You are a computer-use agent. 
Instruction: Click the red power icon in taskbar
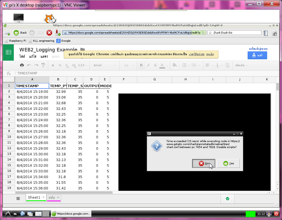pos(276,214)
